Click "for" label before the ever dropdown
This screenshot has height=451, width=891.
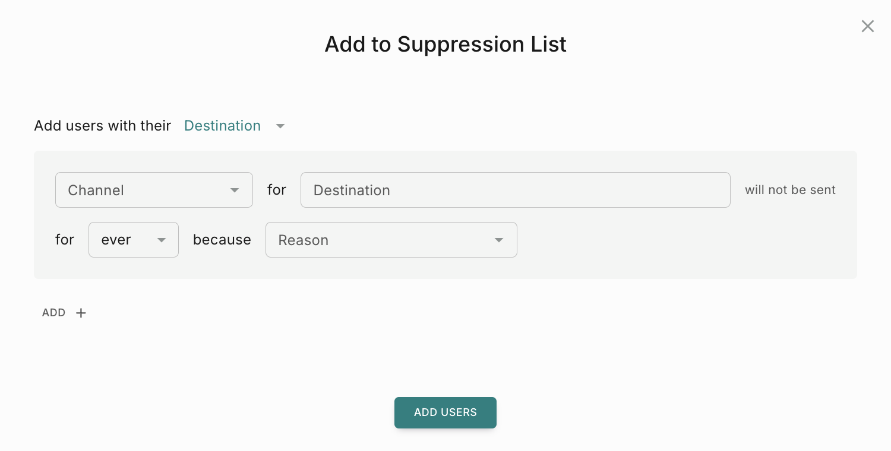point(65,240)
